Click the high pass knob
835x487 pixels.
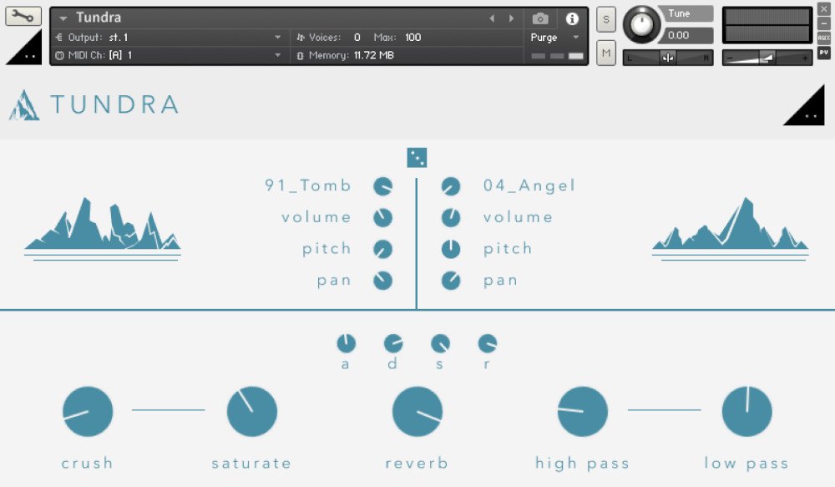[582, 411]
